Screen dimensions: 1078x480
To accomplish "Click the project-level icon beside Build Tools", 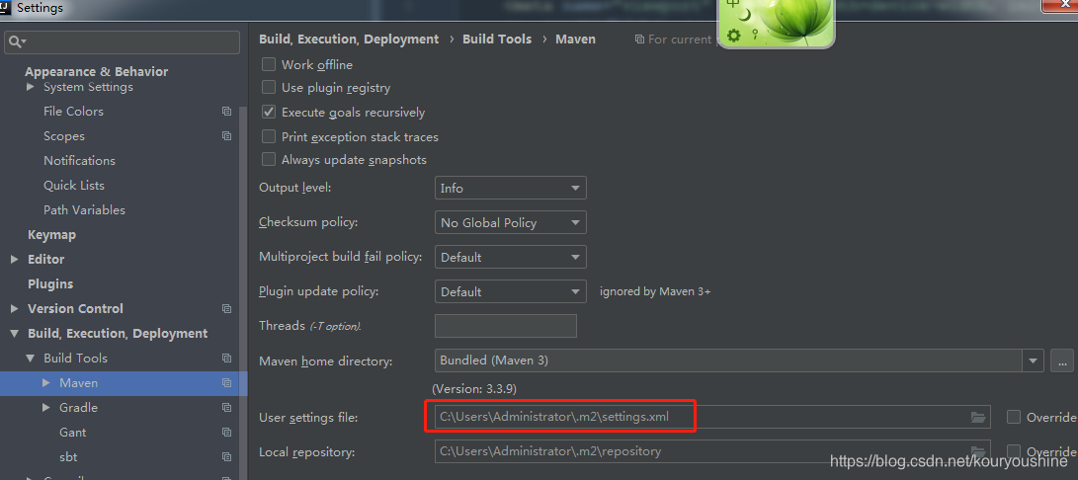I will 227,359.
